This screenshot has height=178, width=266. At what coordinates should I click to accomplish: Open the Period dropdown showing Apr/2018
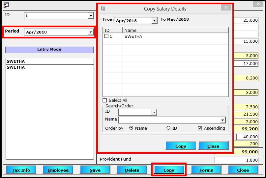91,32
